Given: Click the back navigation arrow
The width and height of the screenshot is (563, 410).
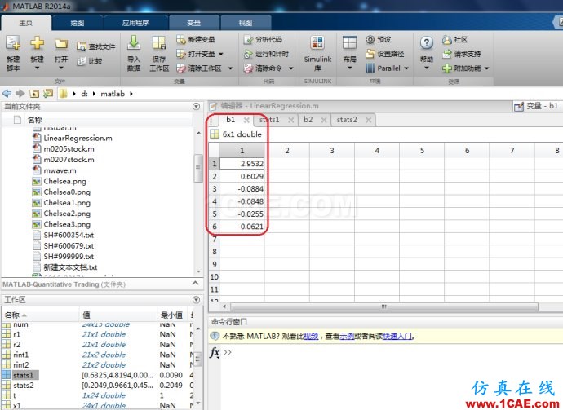Looking at the screenshot, I should click(x=7, y=94).
